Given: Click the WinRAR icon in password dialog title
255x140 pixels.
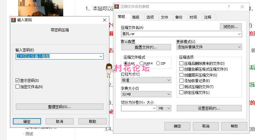Looking at the screenshot, I should point(13,20).
